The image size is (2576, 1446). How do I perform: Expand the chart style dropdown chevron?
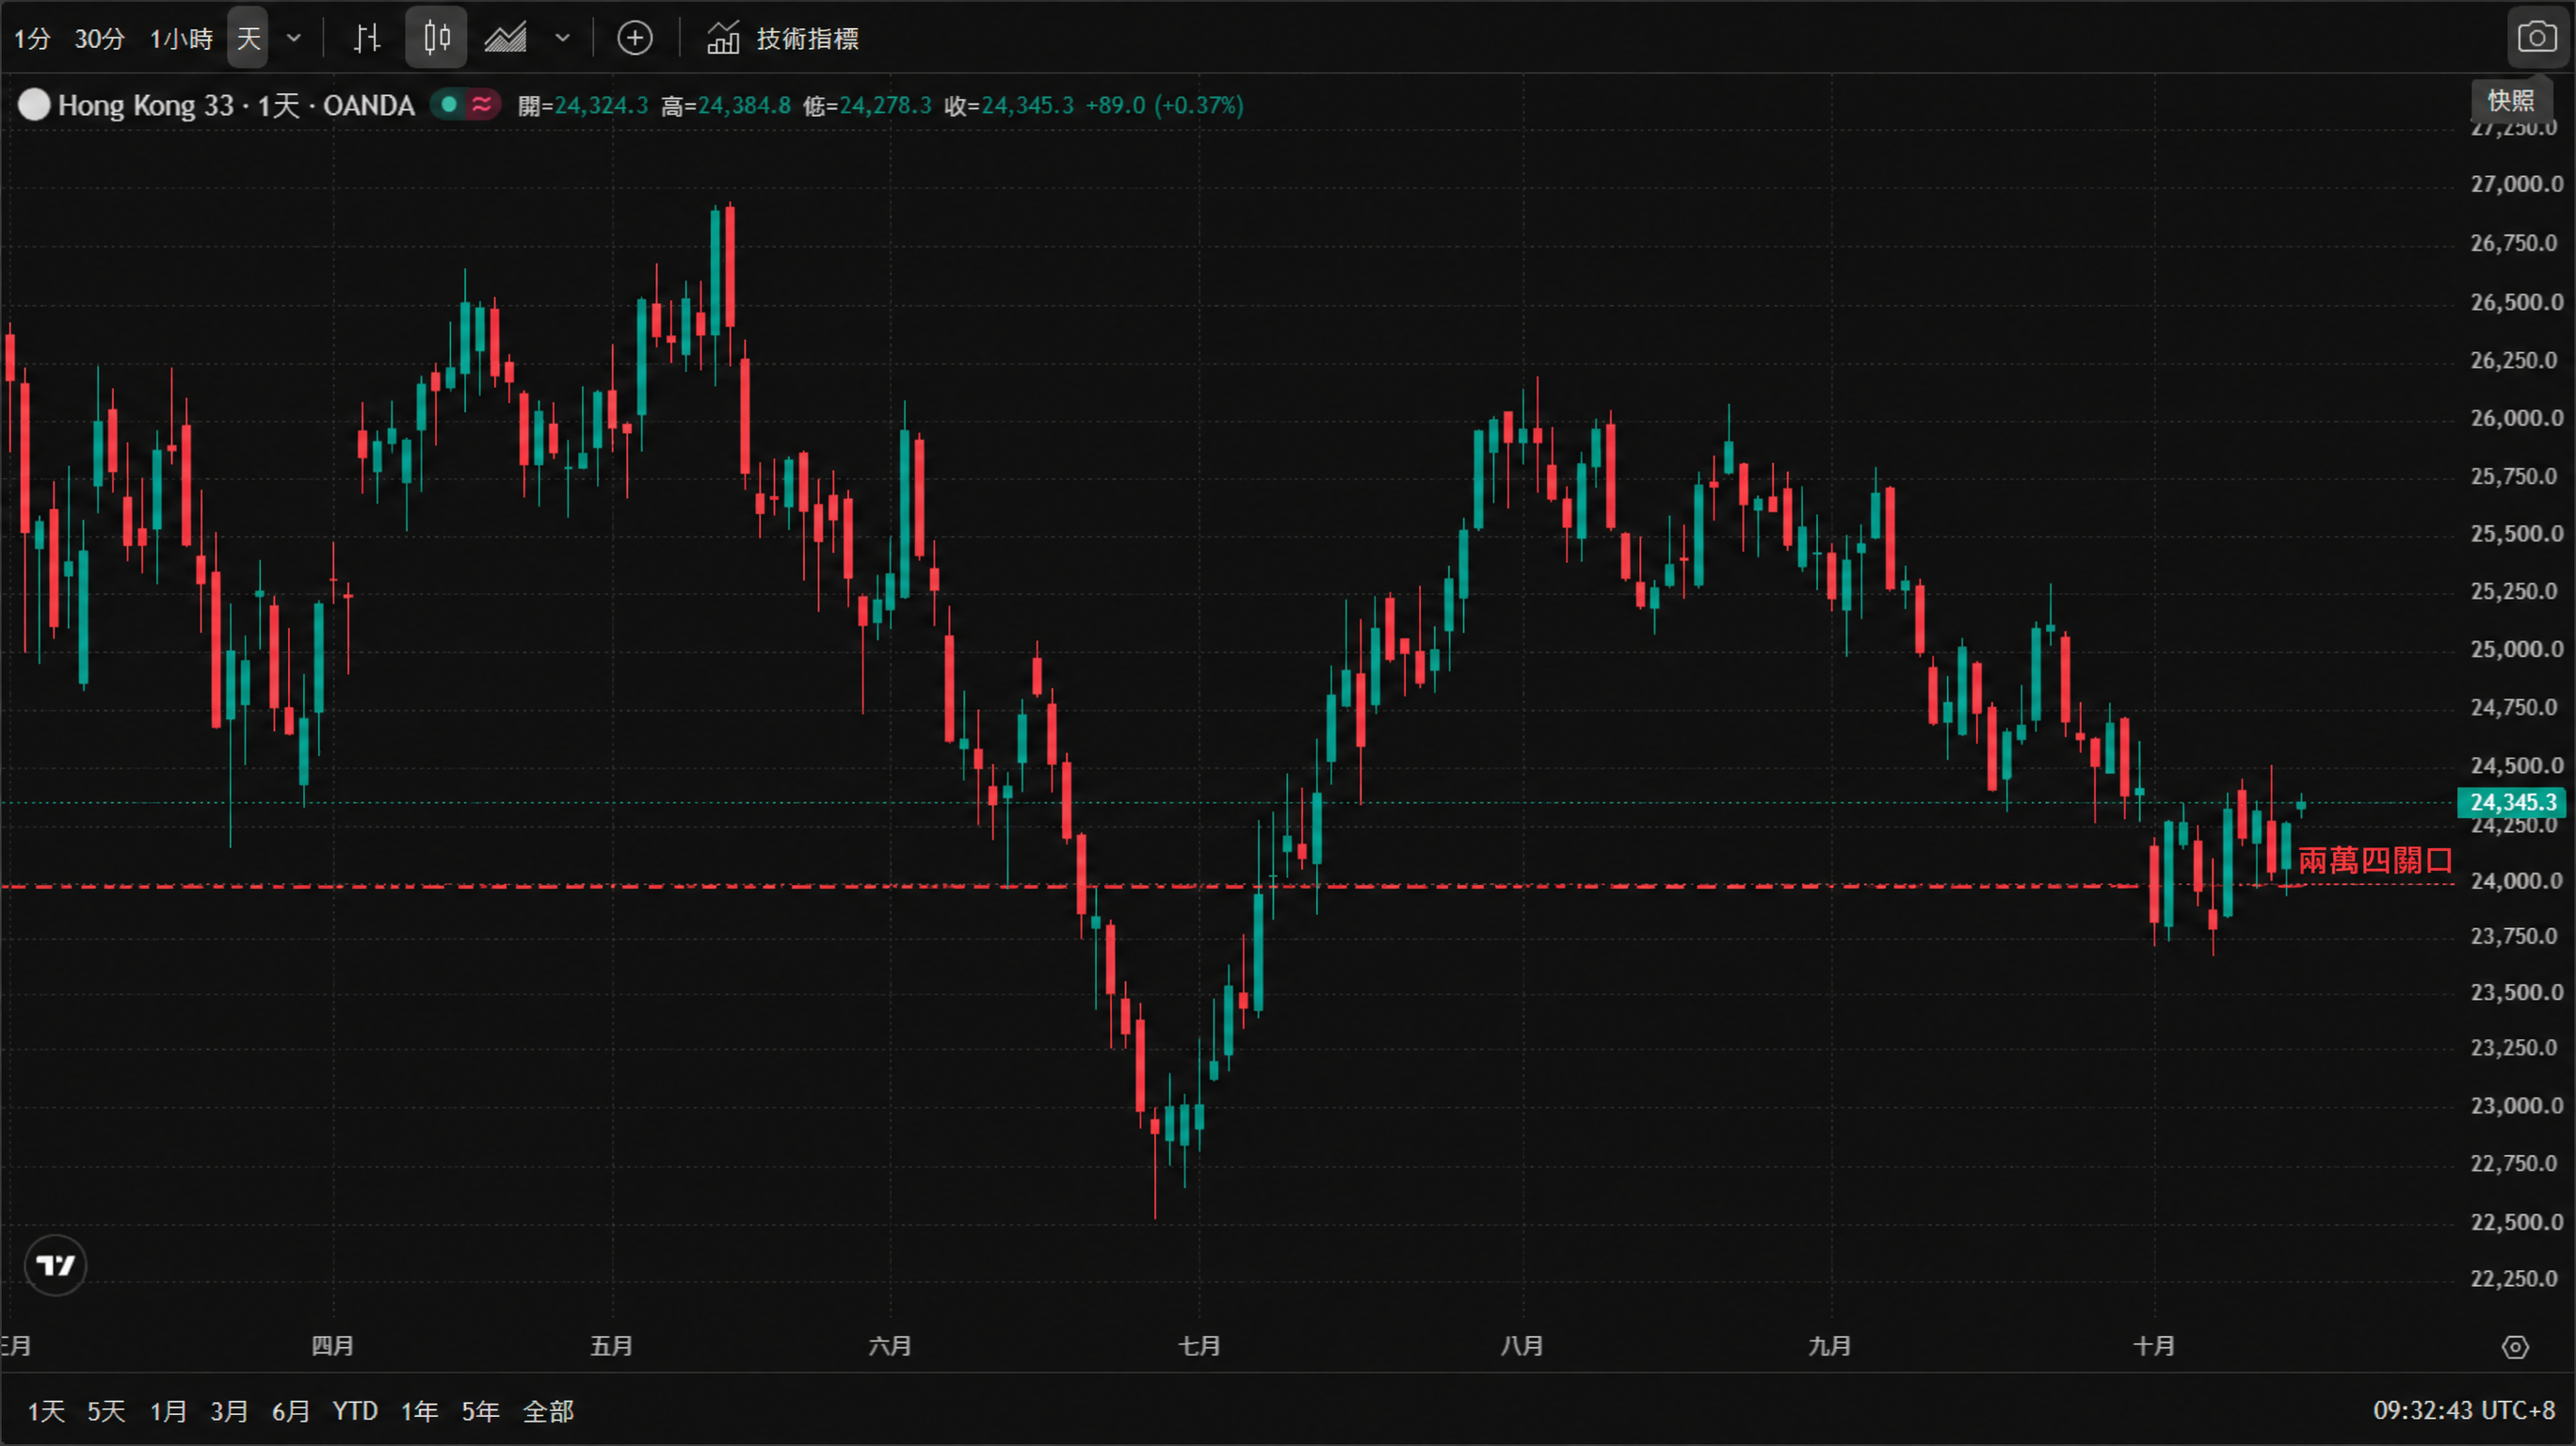point(563,38)
